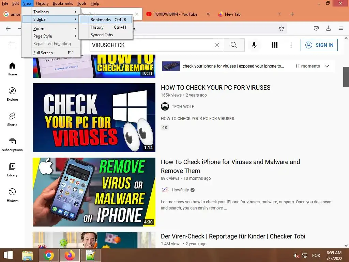The height and width of the screenshot is (262, 349).
Task: Open the Help menu
Action: tap(95, 3)
